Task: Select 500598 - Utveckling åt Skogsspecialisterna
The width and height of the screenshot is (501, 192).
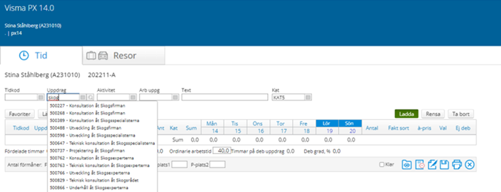Action: coord(92,135)
